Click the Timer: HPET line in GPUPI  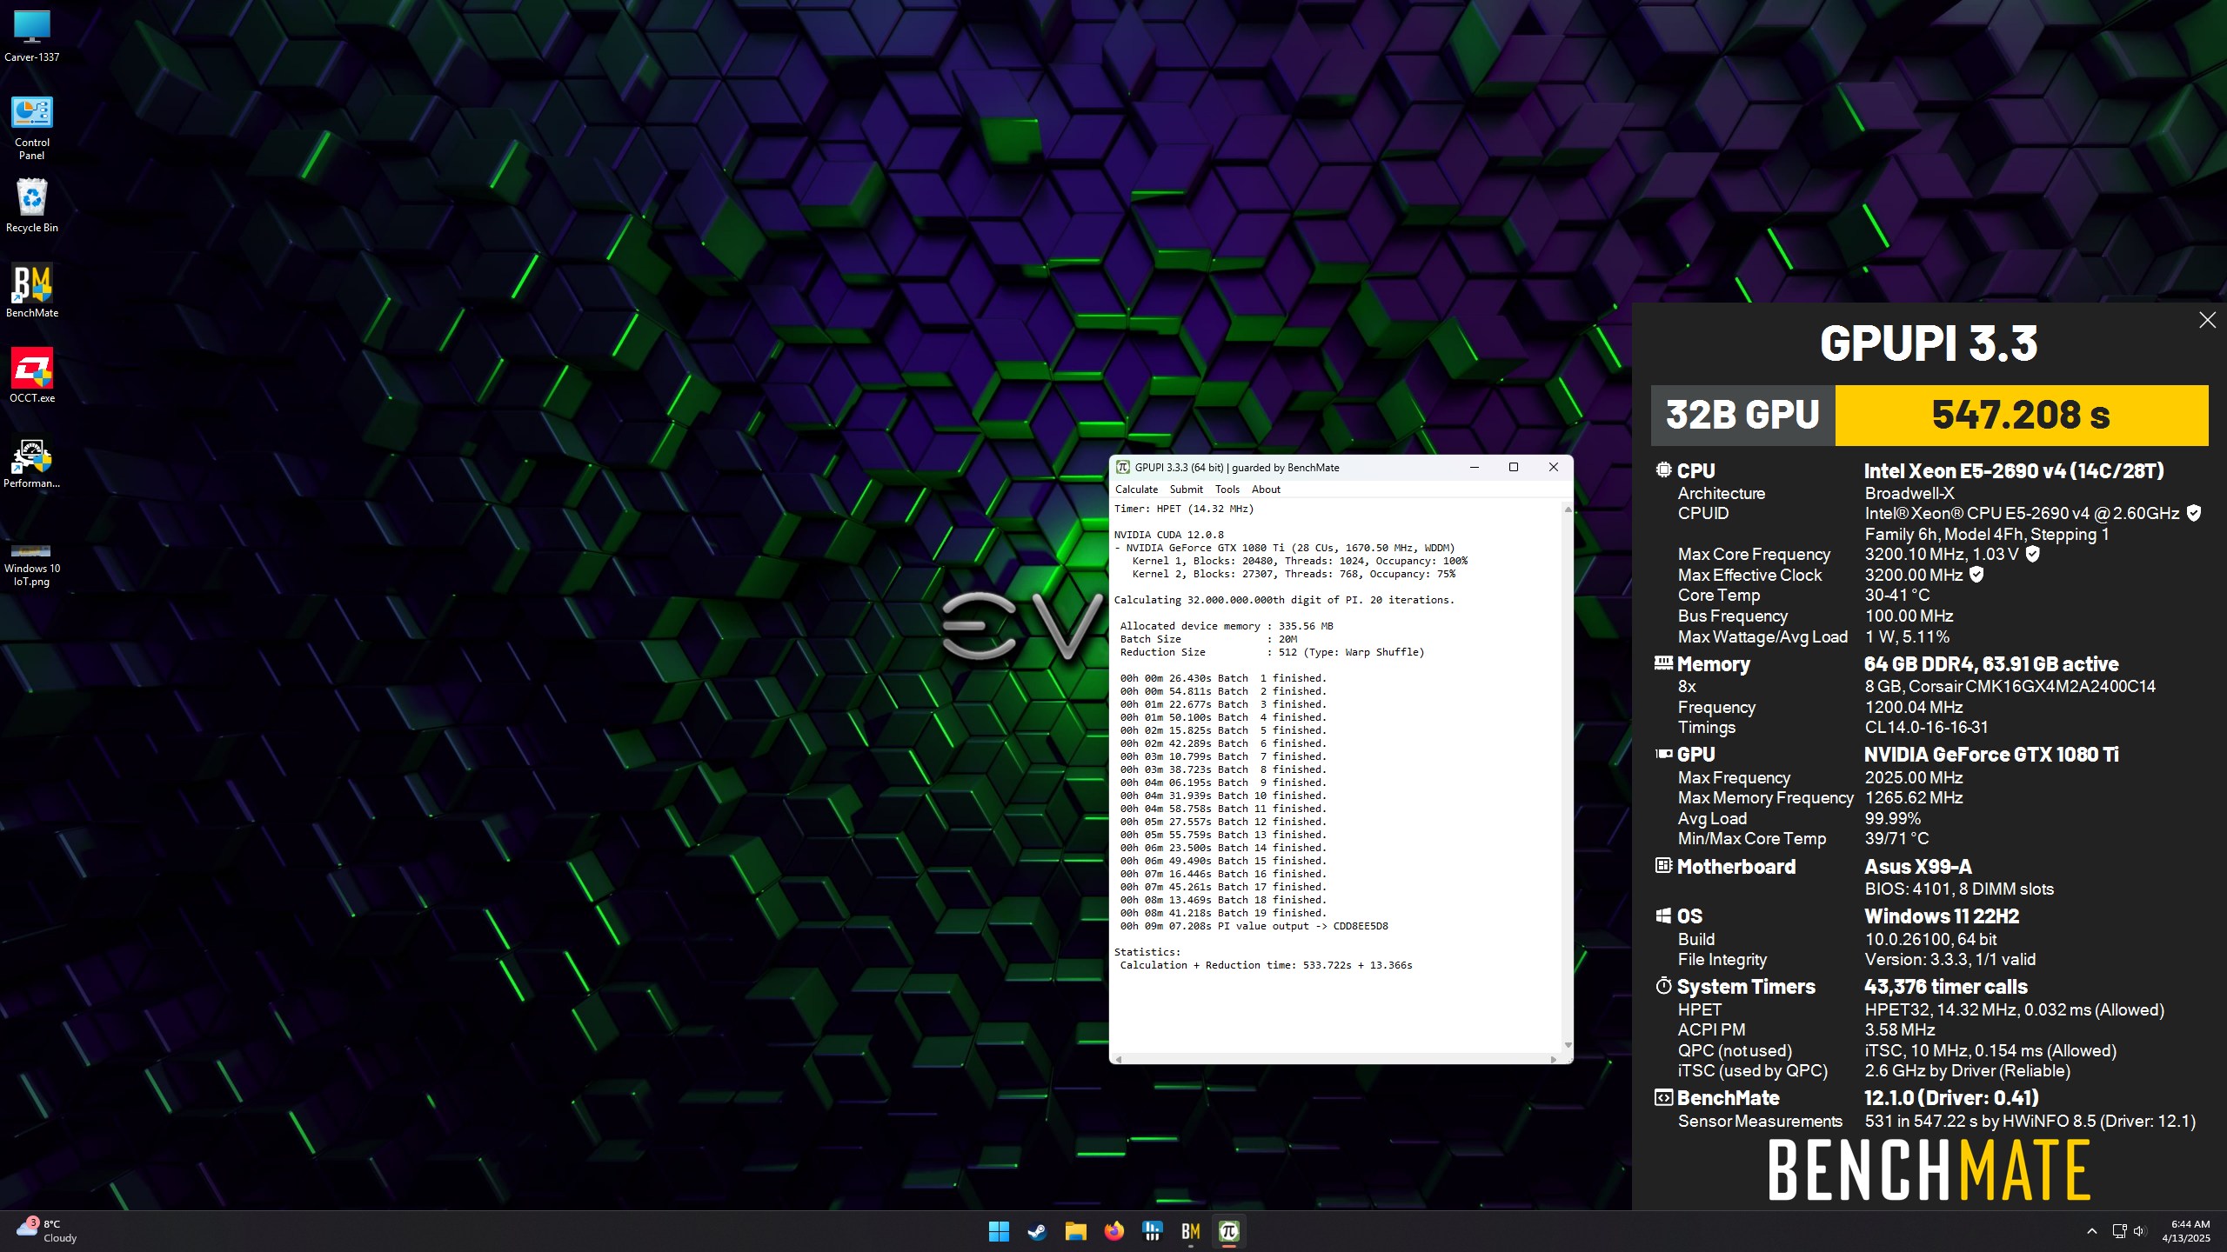click(x=1184, y=509)
